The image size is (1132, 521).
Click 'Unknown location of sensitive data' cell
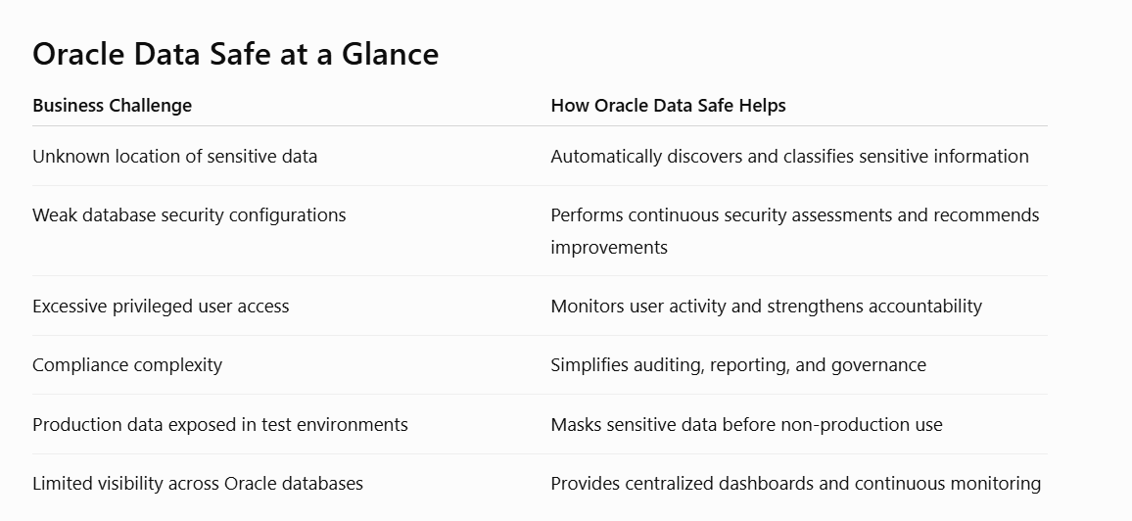(174, 157)
